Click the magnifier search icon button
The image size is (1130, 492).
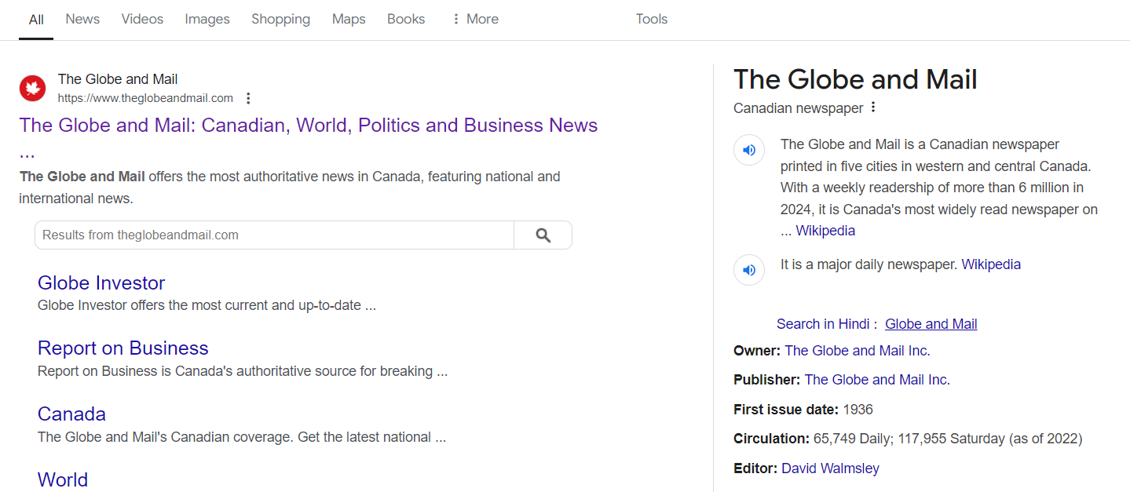543,235
